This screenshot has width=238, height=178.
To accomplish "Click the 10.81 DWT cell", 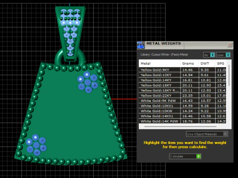I will pos(207,80).
